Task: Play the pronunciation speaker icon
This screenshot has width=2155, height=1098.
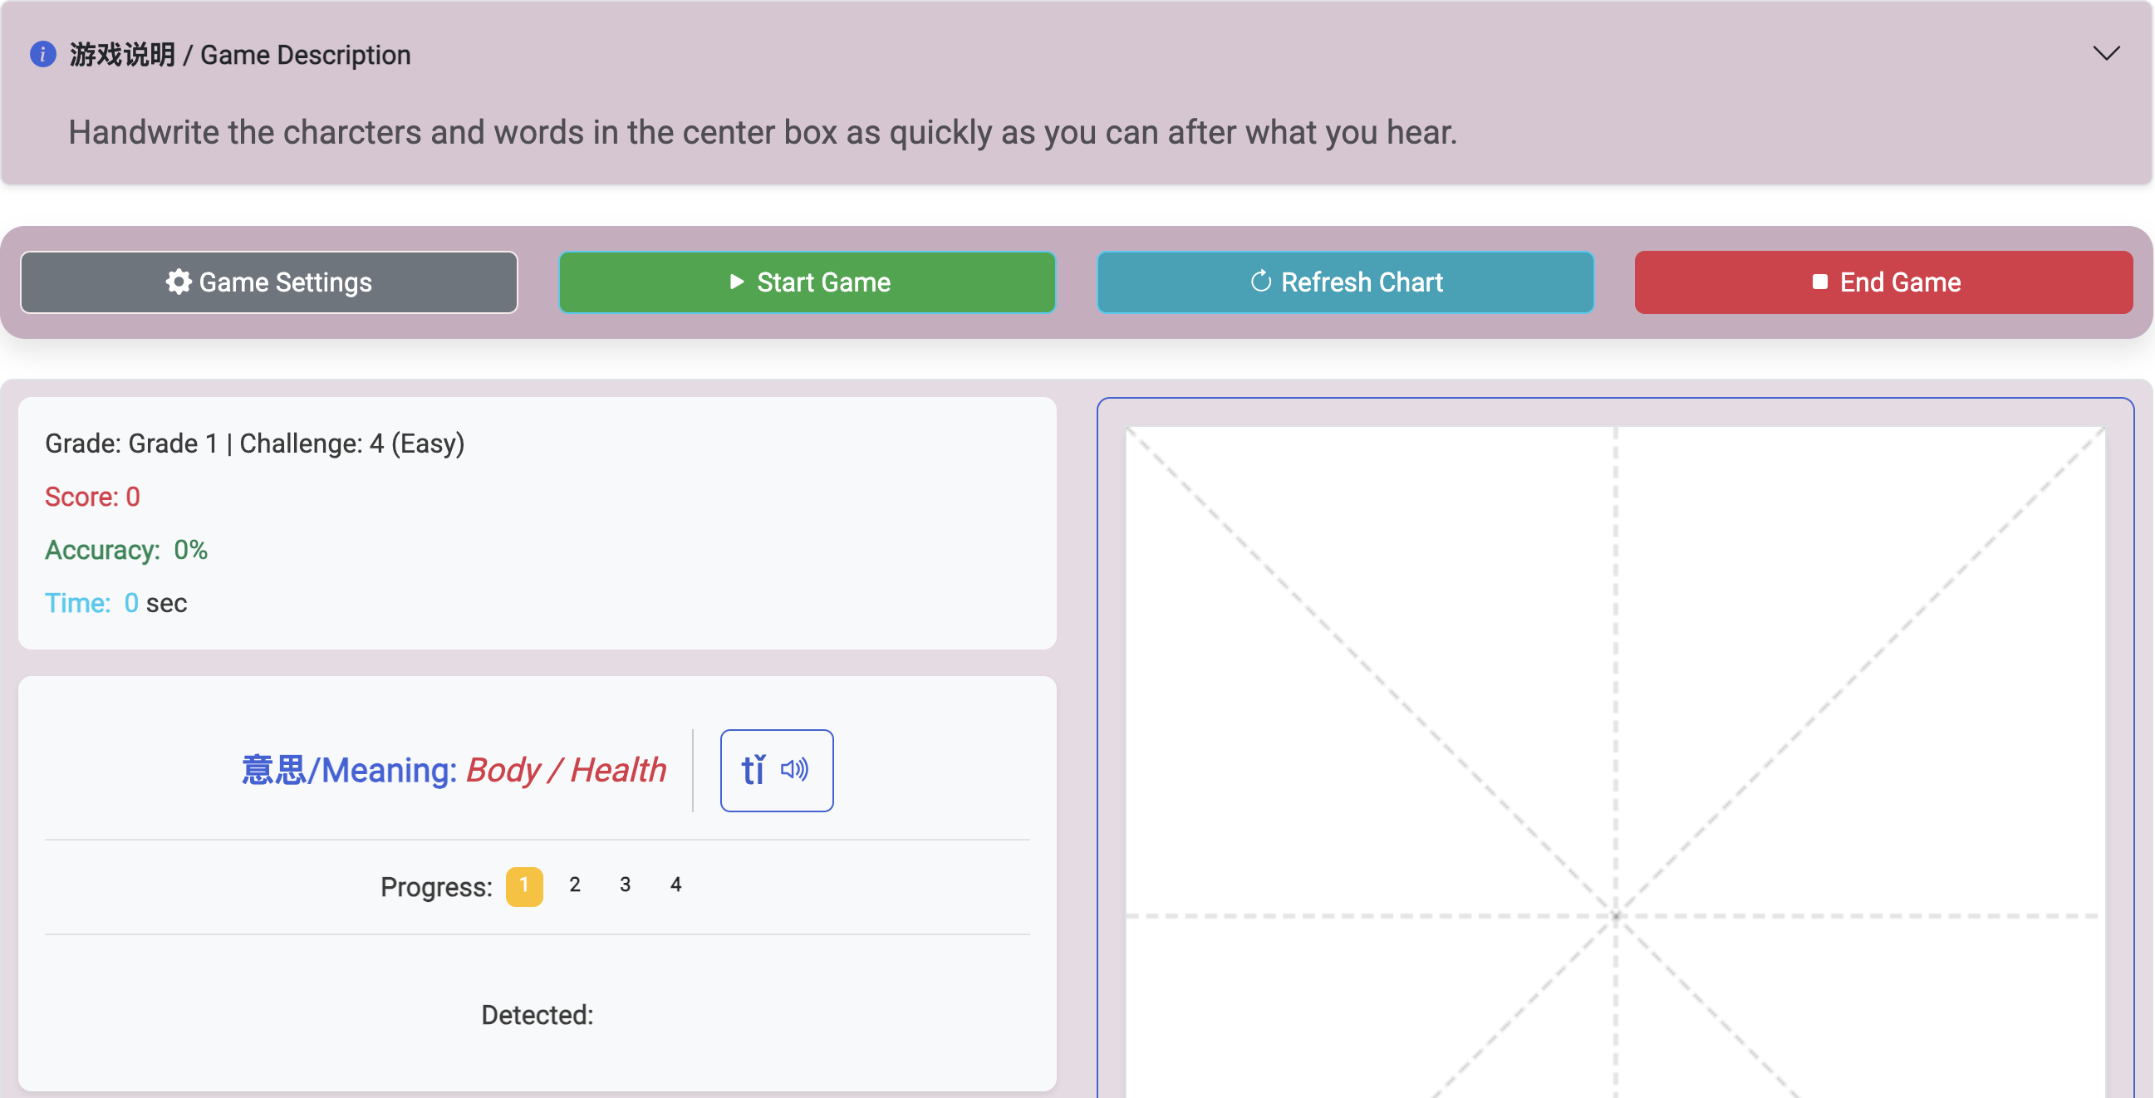Action: click(794, 769)
